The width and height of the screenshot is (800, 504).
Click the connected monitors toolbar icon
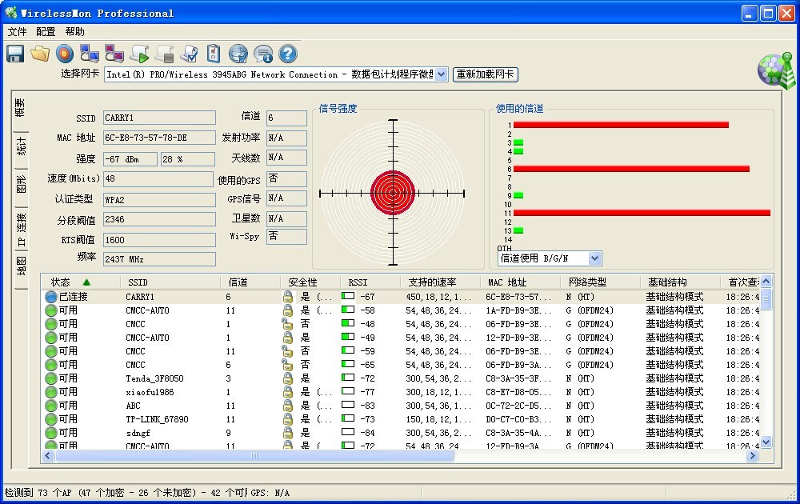(x=90, y=54)
